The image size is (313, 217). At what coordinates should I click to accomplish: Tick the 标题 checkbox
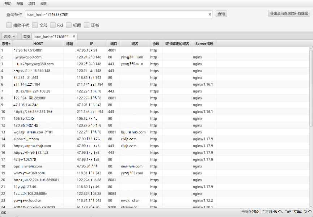pyautogui.click(x=69, y=25)
